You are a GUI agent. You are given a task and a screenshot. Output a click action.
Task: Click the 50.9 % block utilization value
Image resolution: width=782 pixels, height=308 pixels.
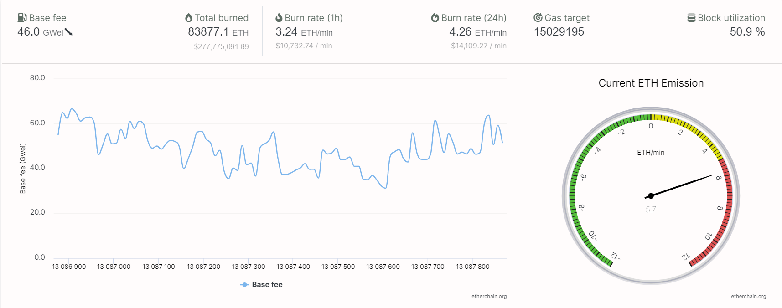pyautogui.click(x=747, y=32)
